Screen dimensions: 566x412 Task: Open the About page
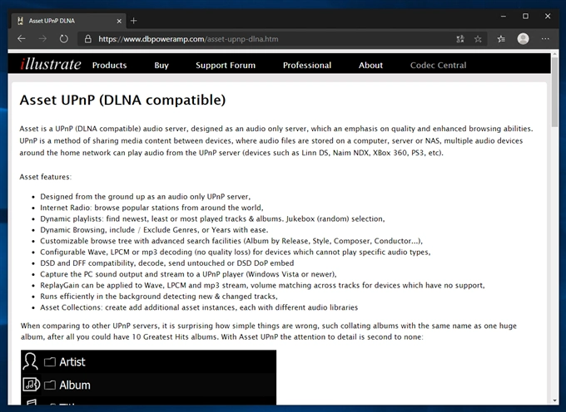[x=370, y=65]
